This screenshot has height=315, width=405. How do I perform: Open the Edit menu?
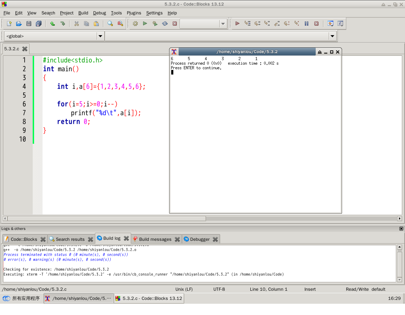coord(19,13)
